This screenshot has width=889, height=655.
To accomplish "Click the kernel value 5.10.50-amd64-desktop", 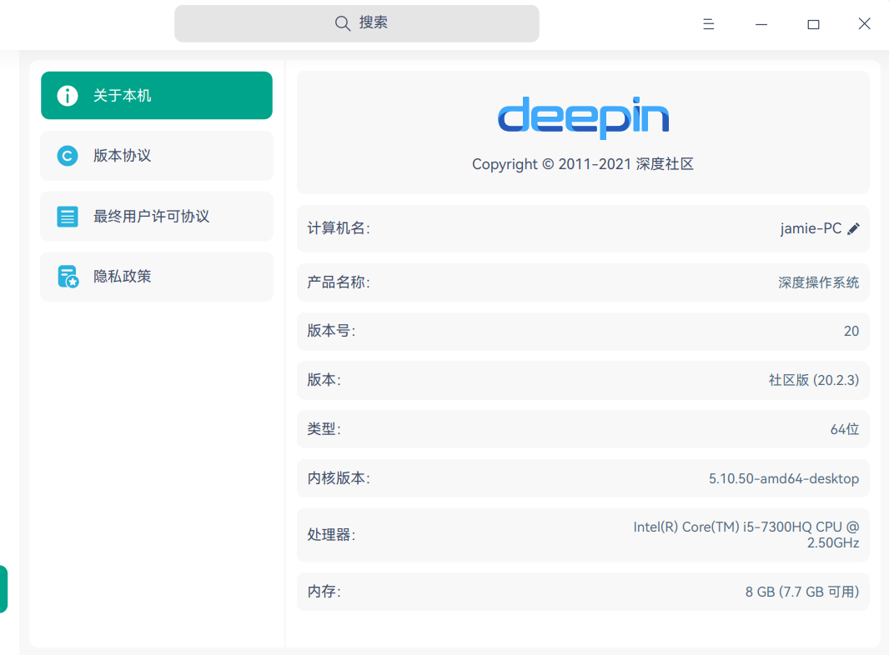I will coord(784,479).
